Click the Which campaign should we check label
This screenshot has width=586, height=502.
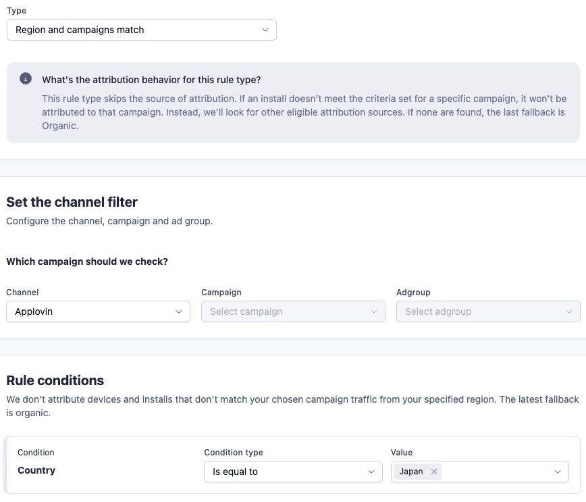[87, 261]
